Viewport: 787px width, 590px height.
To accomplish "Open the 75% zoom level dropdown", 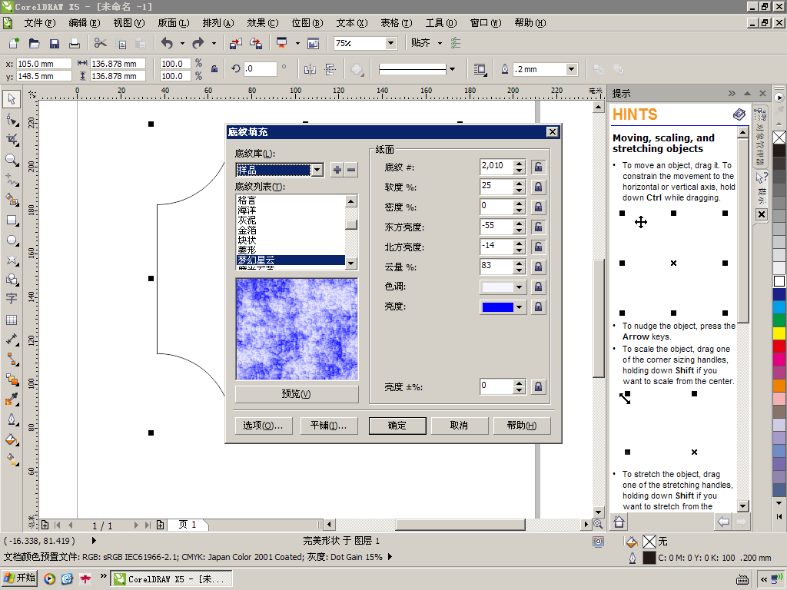I will coord(391,43).
